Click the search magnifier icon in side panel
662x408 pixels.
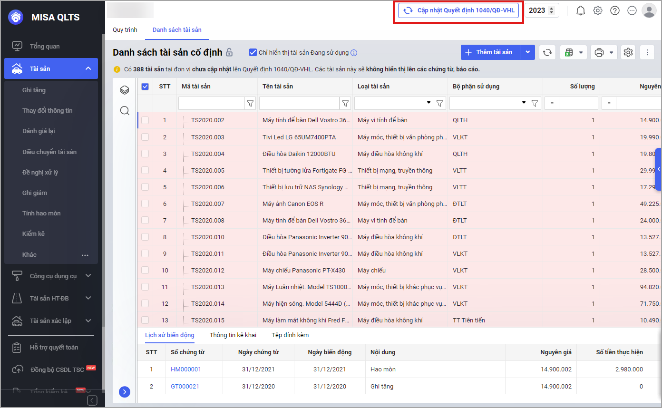125,111
